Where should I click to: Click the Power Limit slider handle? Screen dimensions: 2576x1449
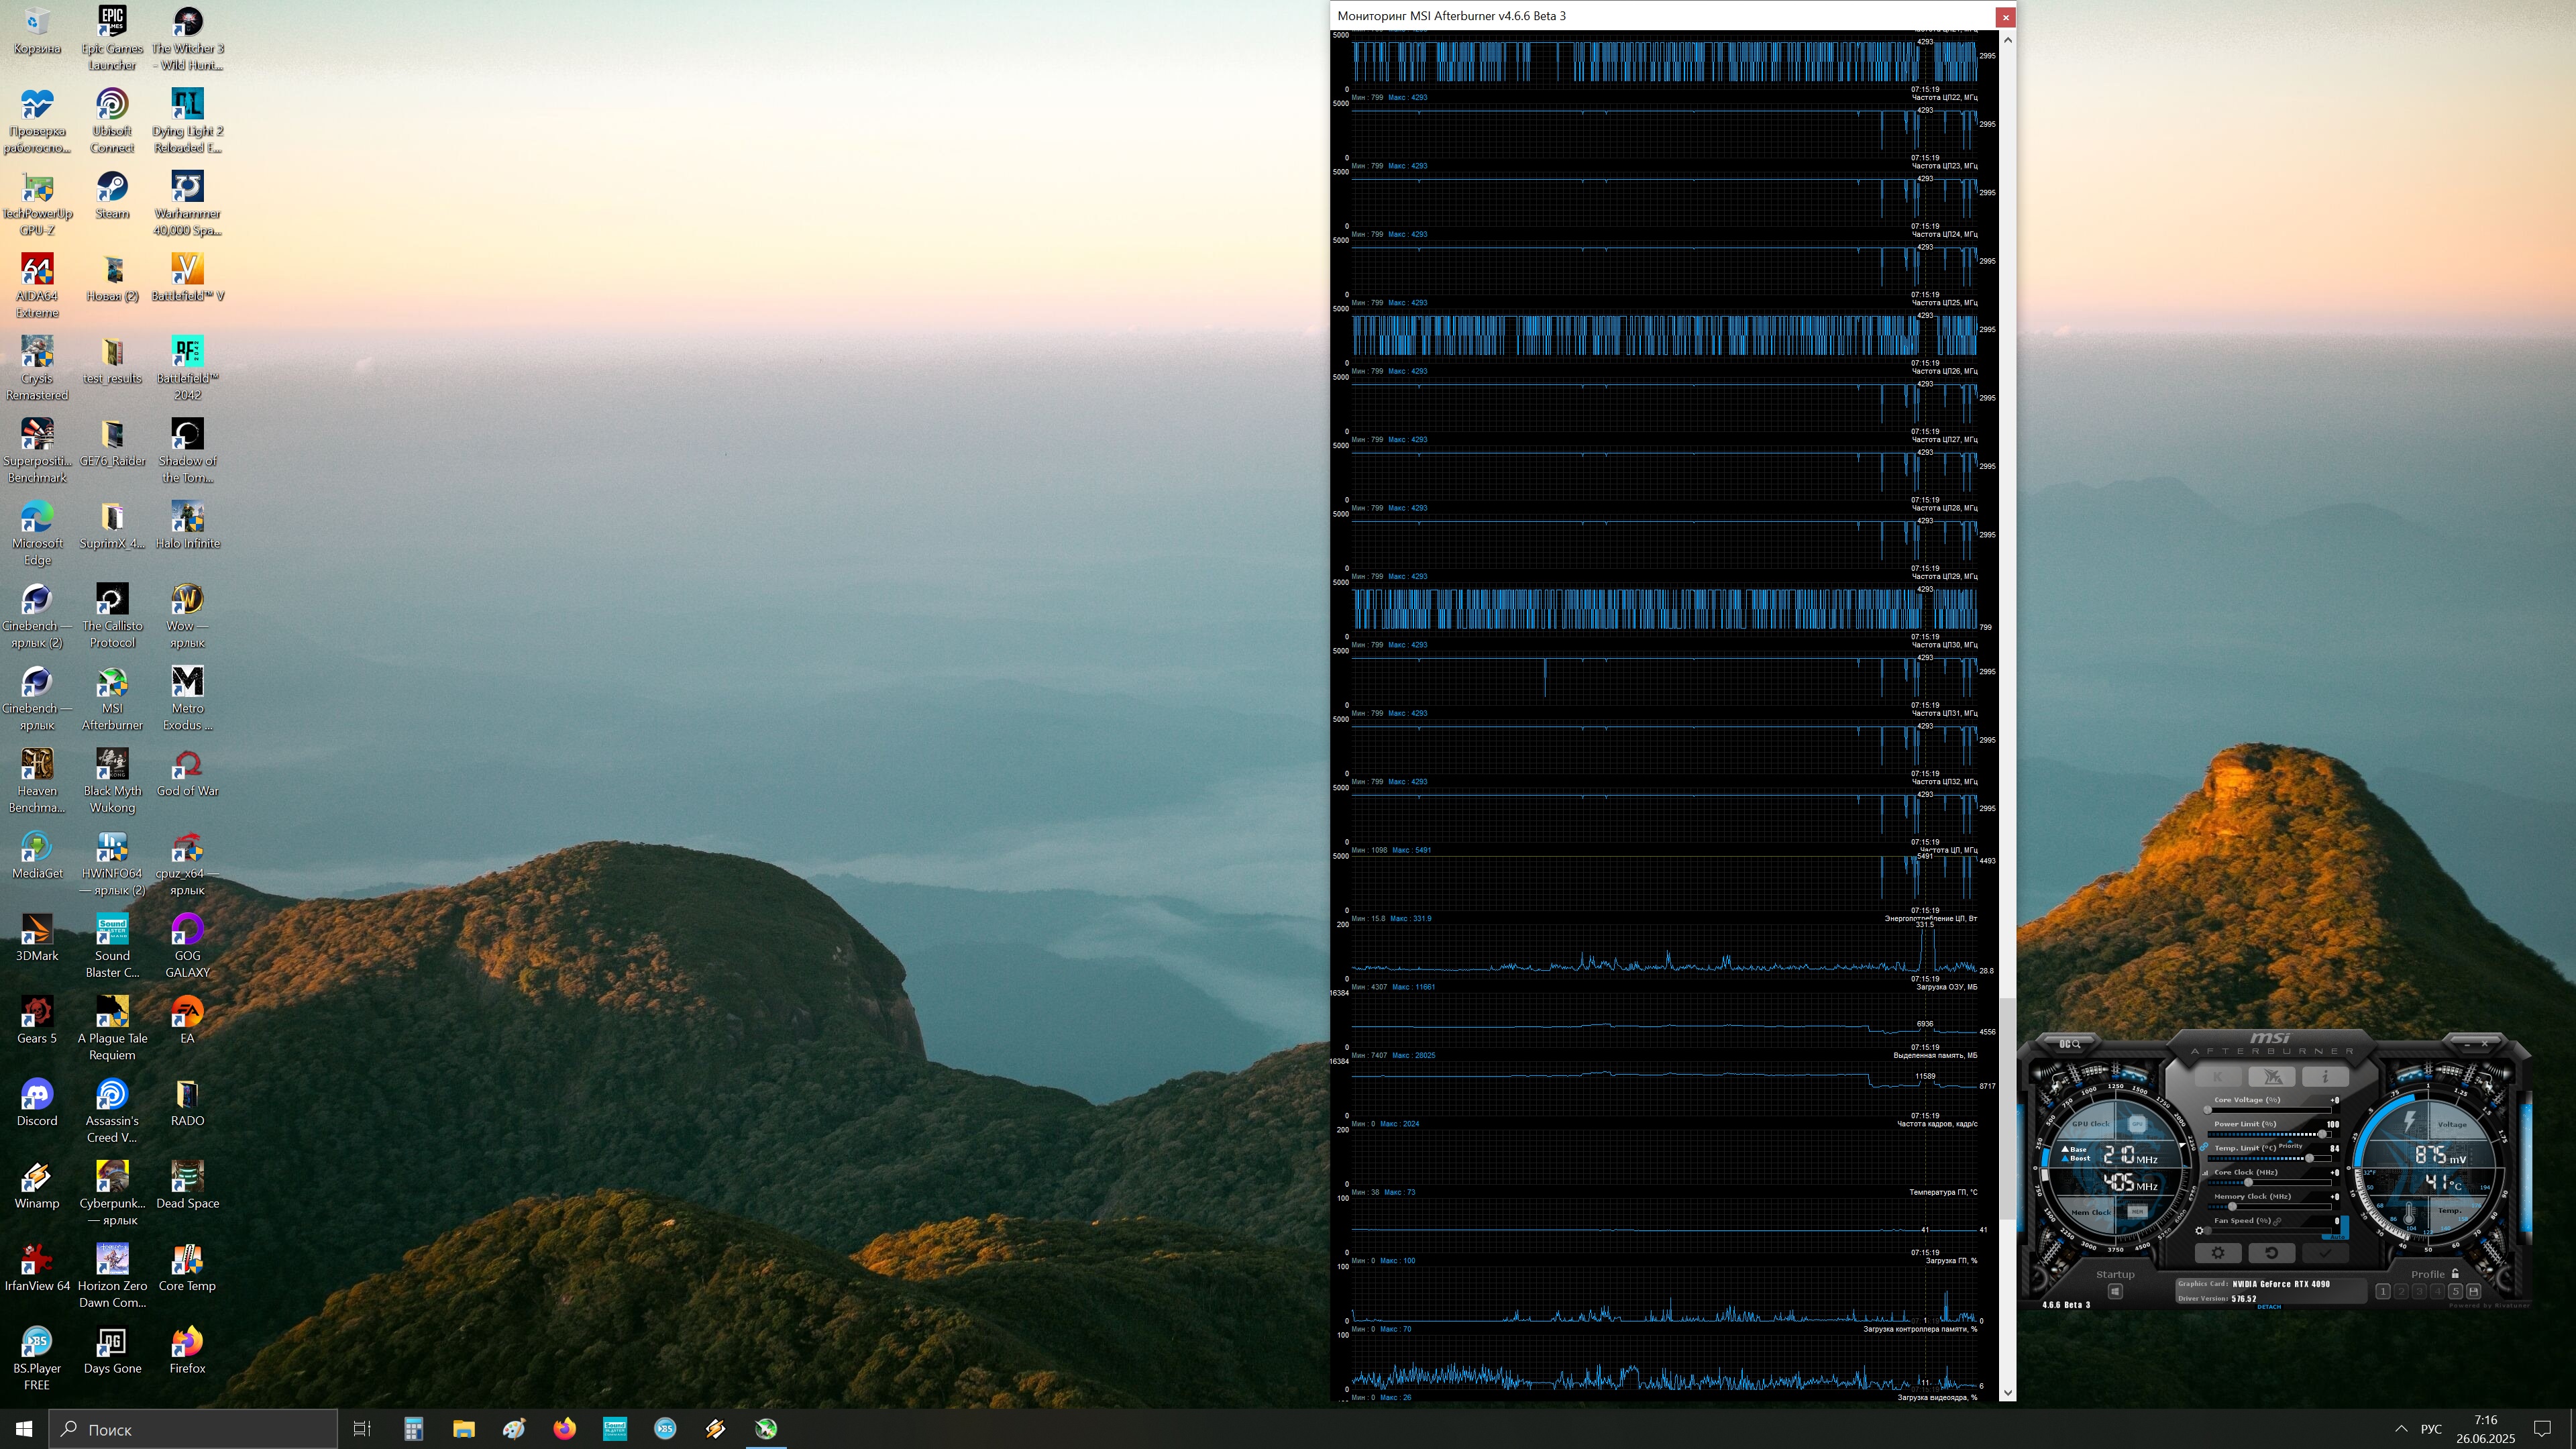(x=2323, y=1134)
